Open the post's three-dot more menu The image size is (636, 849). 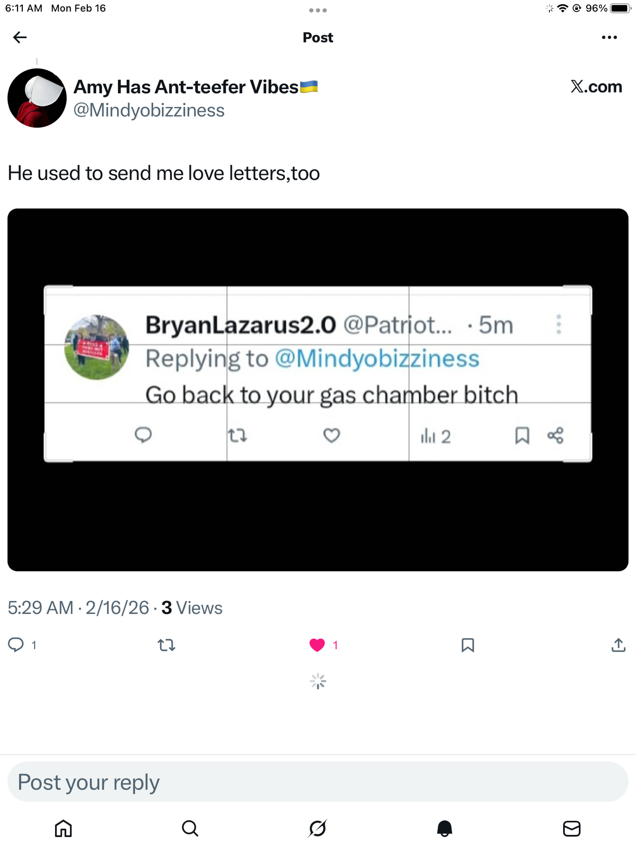tap(609, 37)
